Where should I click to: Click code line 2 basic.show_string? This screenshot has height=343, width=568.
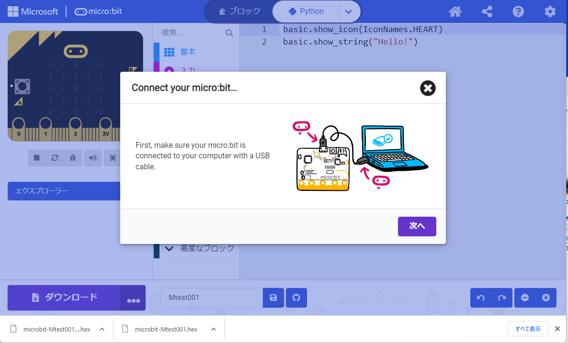pos(350,42)
